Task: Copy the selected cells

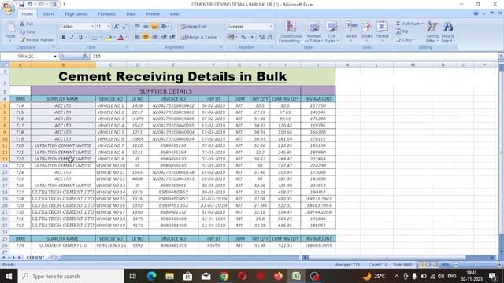Action: [28, 31]
